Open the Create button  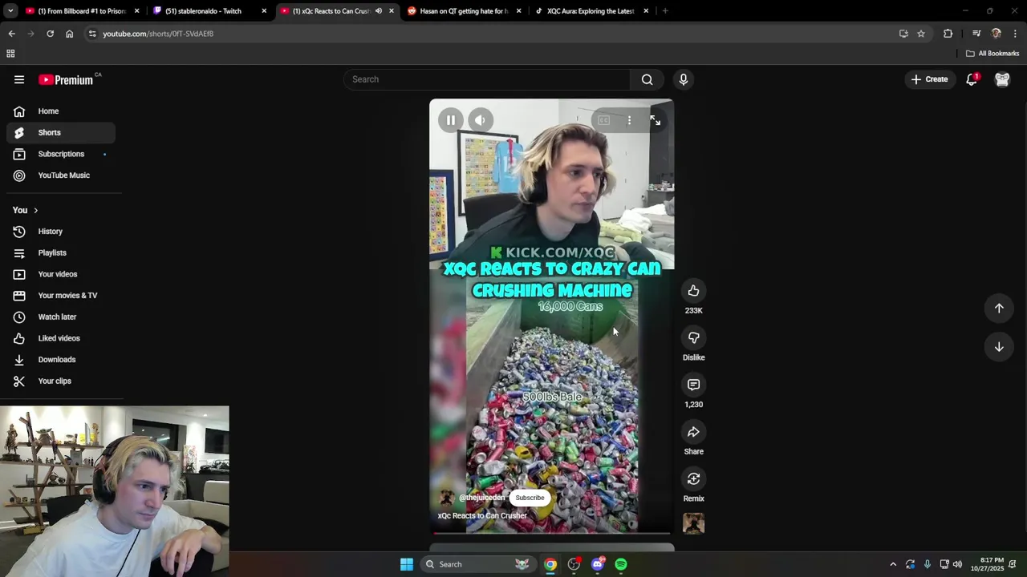[x=930, y=79]
